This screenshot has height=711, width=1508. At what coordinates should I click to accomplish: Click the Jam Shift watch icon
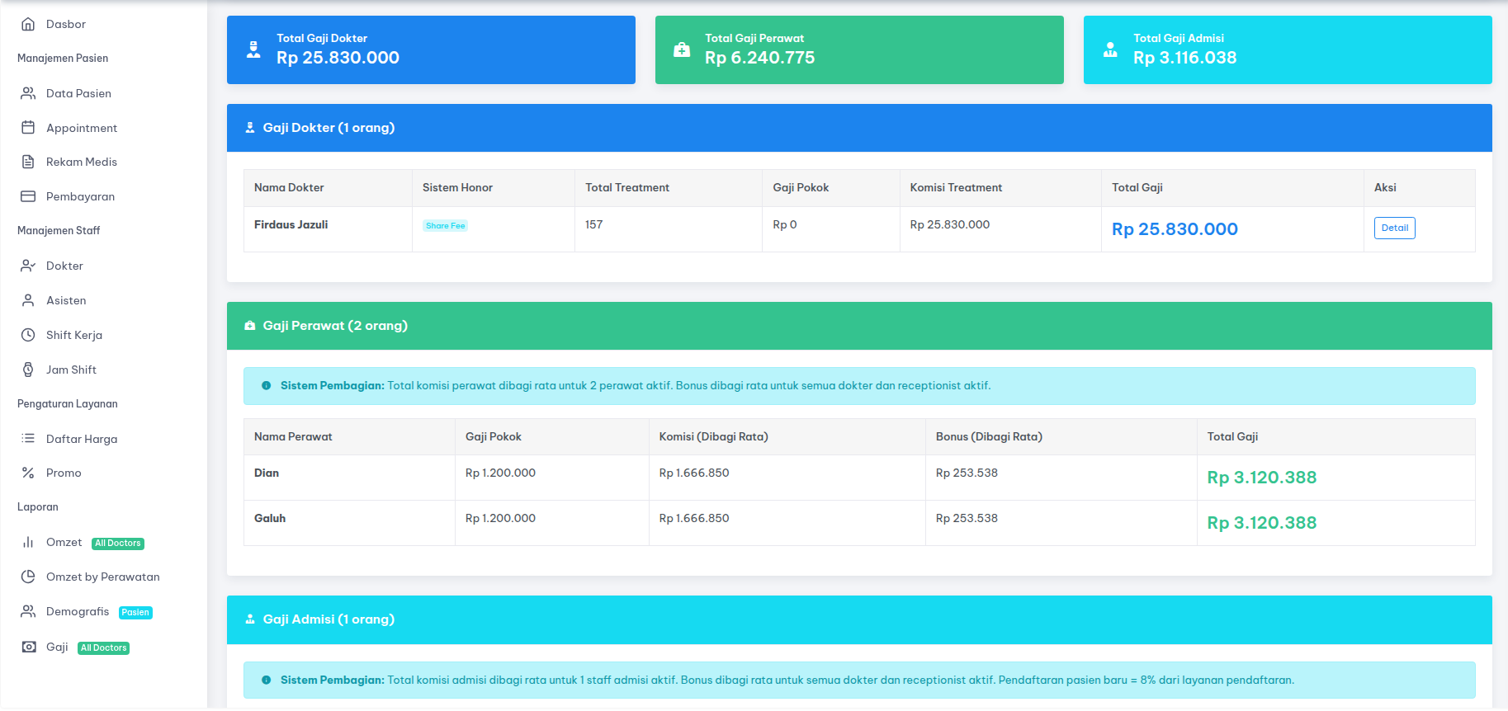click(x=28, y=370)
